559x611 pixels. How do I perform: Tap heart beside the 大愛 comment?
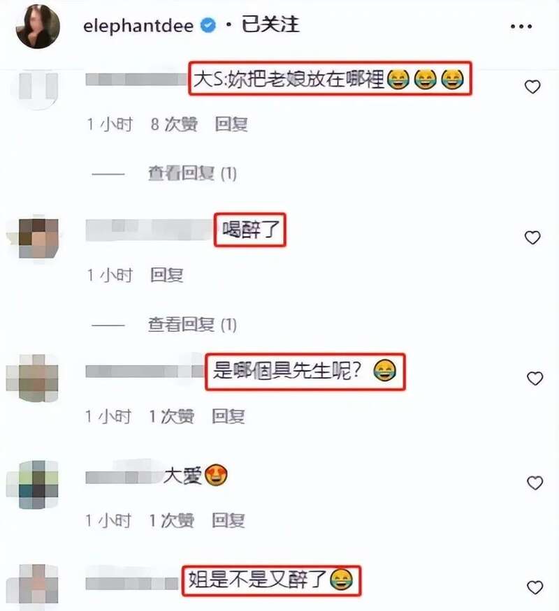(535, 483)
